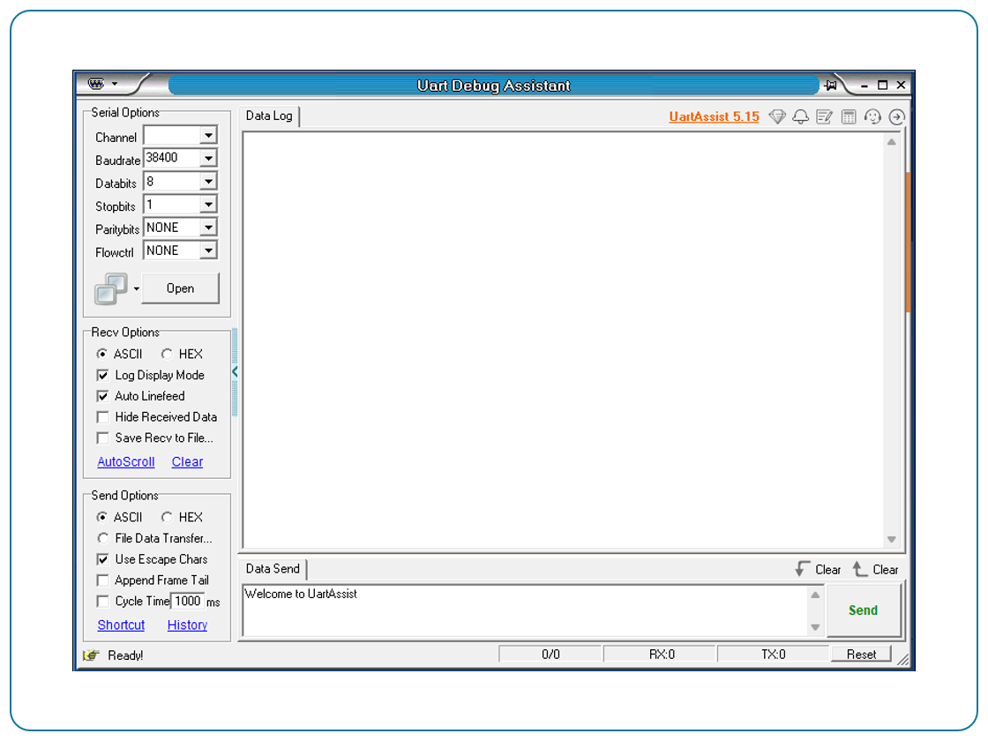
Task: Click the send box scrollbar down arrow
Action: point(815,627)
